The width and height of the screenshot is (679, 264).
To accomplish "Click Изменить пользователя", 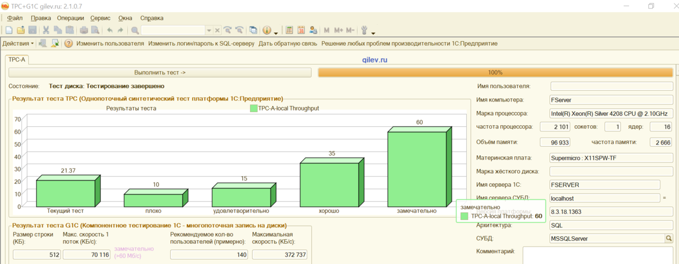I will [x=110, y=43].
